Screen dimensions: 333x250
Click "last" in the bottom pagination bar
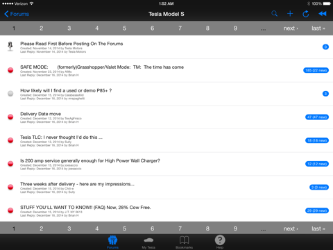pyautogui.click(x=318, y=228)
